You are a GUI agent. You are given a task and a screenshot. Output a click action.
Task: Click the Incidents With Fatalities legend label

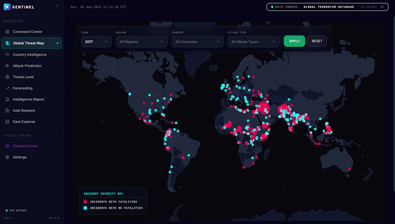[113, 202]
